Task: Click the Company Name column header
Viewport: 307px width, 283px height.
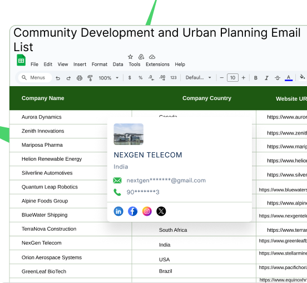Action: click(43, 98)
